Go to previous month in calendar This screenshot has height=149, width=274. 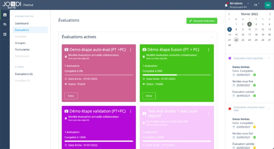(x=229, y=14)
